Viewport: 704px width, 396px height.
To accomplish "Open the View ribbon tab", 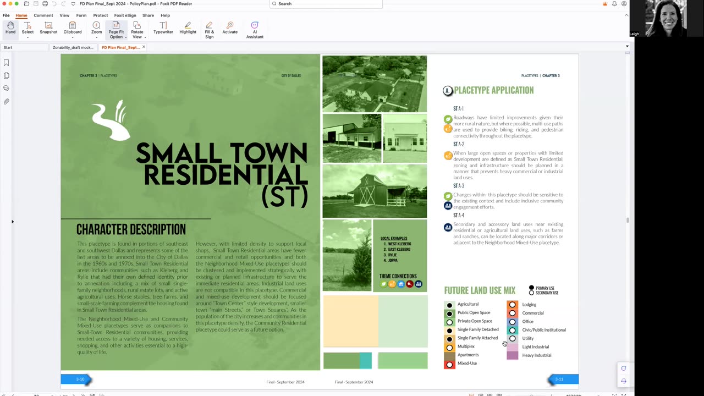I will click(64, 15).
